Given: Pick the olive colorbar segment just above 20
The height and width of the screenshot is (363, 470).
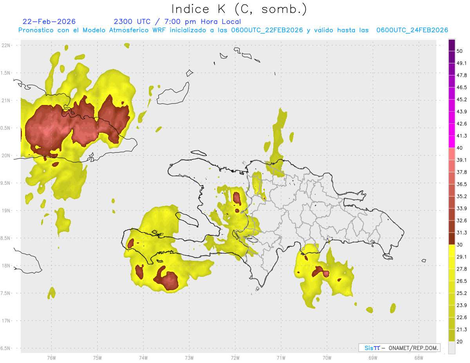Looking at the screenshot, I should click(x=452, y=335).
